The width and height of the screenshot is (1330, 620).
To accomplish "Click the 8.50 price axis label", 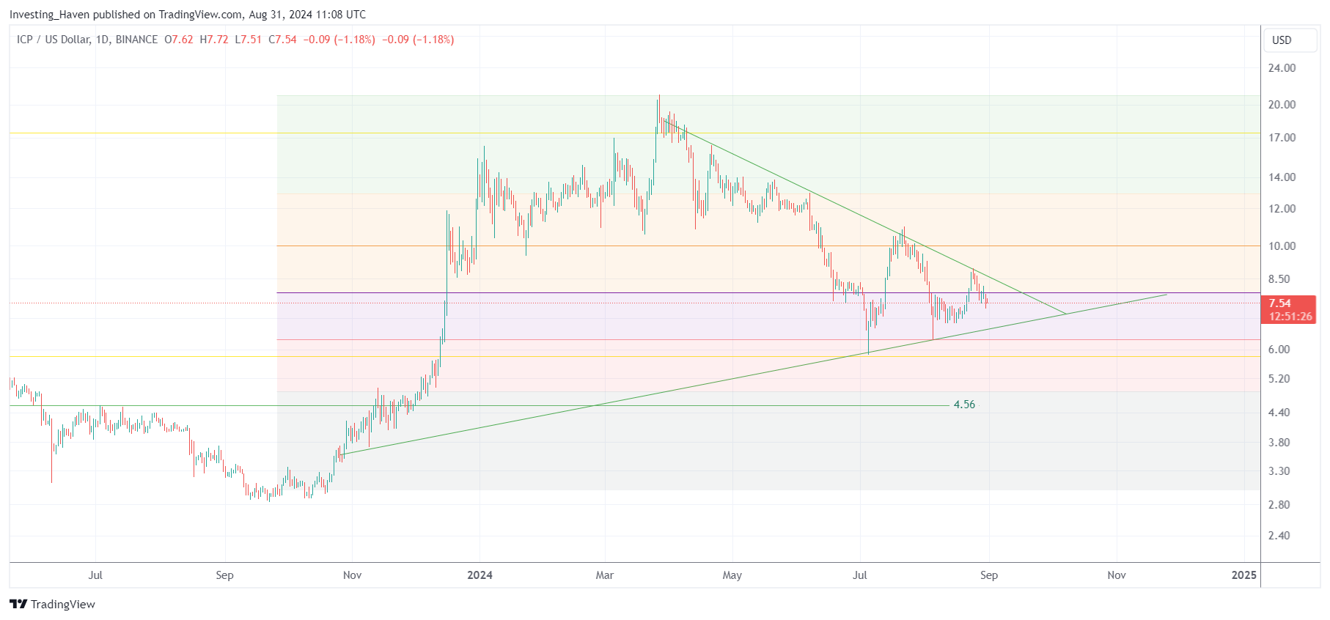I will point(1279,279).
